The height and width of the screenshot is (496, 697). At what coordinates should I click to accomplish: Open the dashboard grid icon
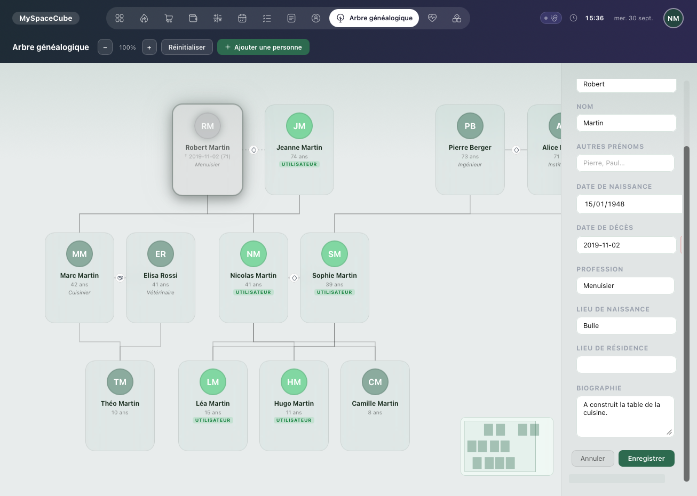120,18
